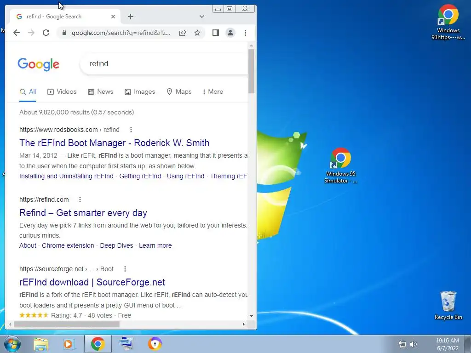This screenshot has height=353, width=471.
Task: Open Chrome side panel icon
Action: coord(216,33)
